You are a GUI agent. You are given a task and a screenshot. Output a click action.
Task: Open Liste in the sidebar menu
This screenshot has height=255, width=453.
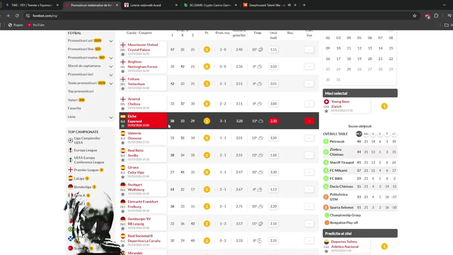coord(71,117)
